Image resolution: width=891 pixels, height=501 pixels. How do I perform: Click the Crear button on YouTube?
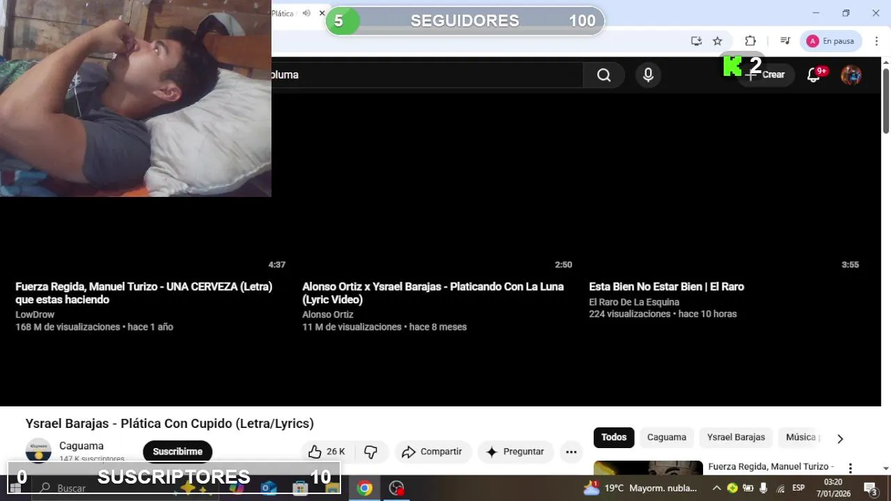pos(766,74)
